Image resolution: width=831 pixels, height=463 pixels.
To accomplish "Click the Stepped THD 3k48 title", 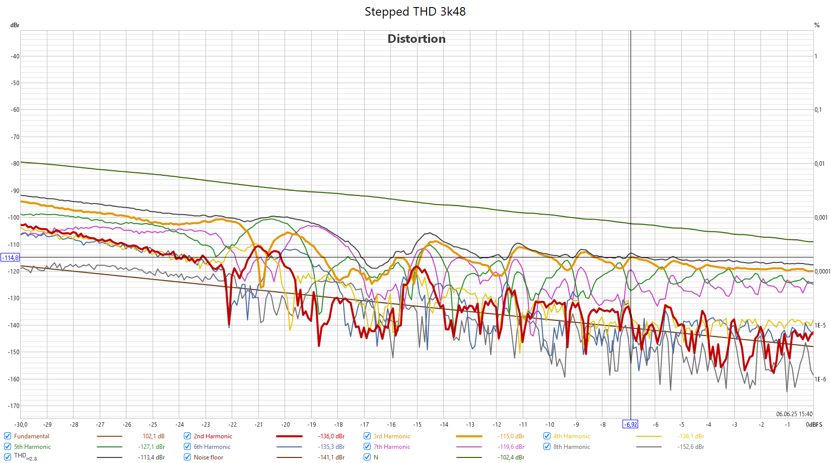I will point(415,12).
